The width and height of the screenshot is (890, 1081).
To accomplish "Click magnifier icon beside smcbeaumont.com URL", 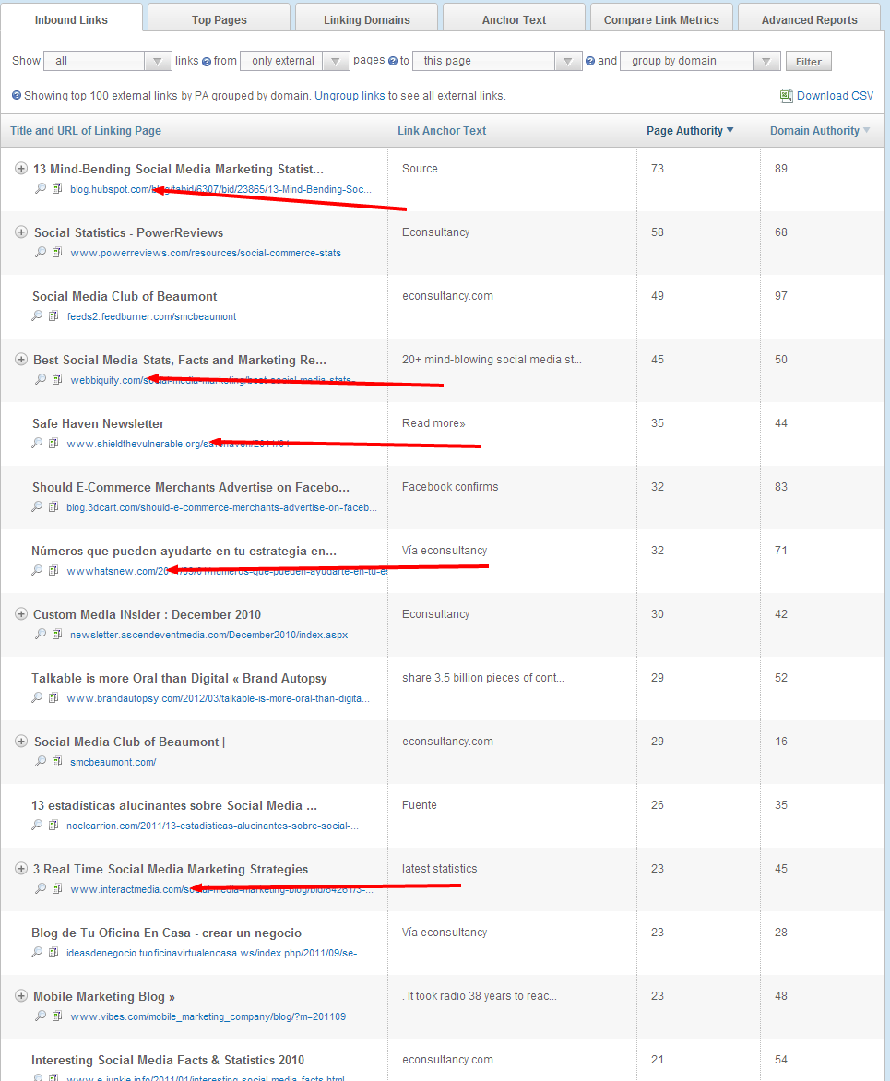I will tap(41, 762).
